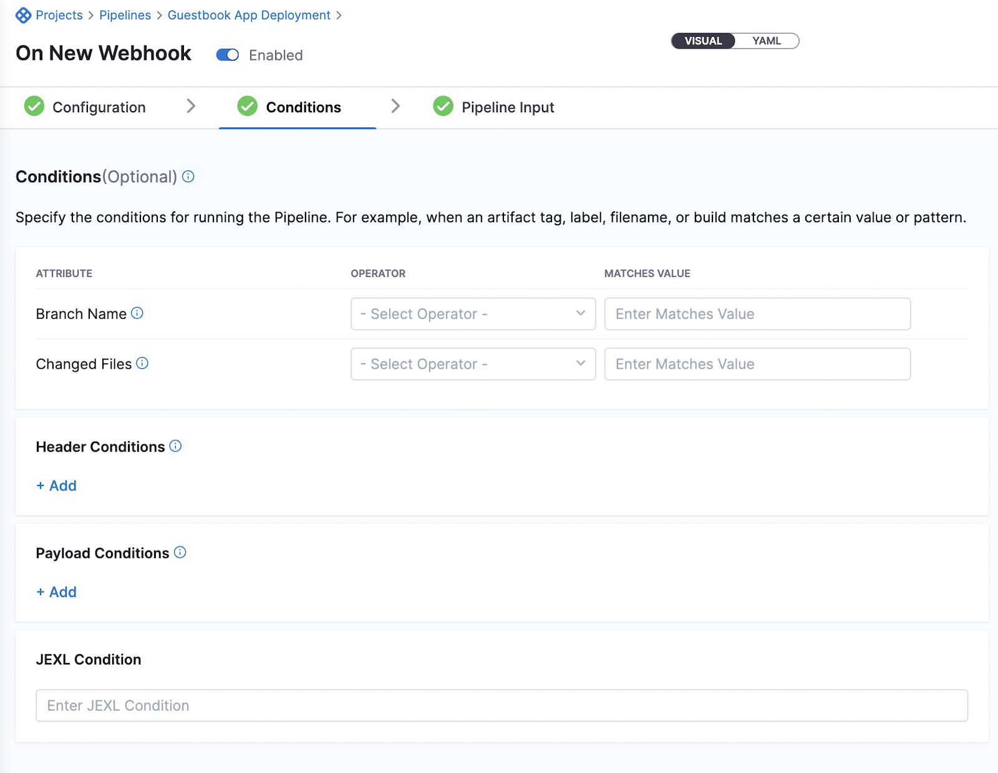This screenshot has width=998, height=773.
Task: Click the Branch Name info icon
Action: (x=137, y=314)
